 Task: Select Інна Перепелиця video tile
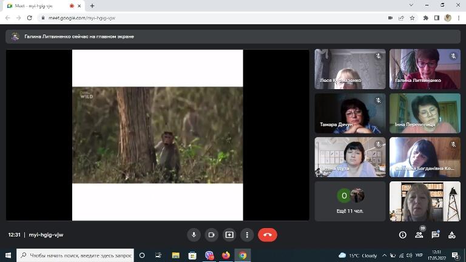pyautogui.click(x=425, y=113)
